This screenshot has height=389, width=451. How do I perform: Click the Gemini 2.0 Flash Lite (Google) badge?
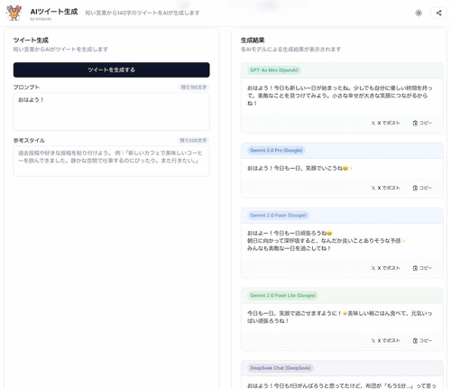point(283,295)
